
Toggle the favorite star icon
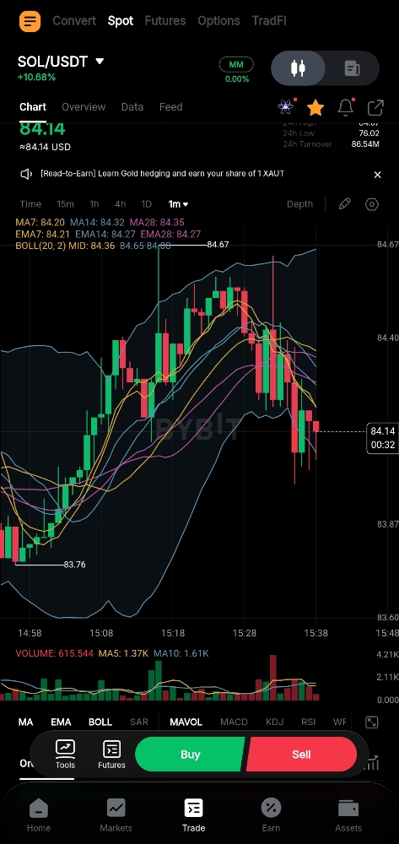coord(315,108)
